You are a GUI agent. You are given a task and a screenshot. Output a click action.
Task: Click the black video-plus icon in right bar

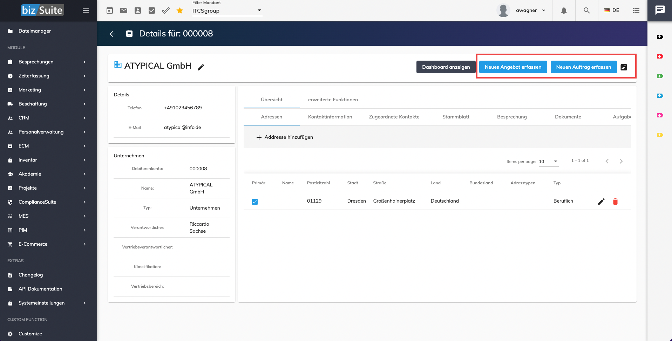[660, 37]
